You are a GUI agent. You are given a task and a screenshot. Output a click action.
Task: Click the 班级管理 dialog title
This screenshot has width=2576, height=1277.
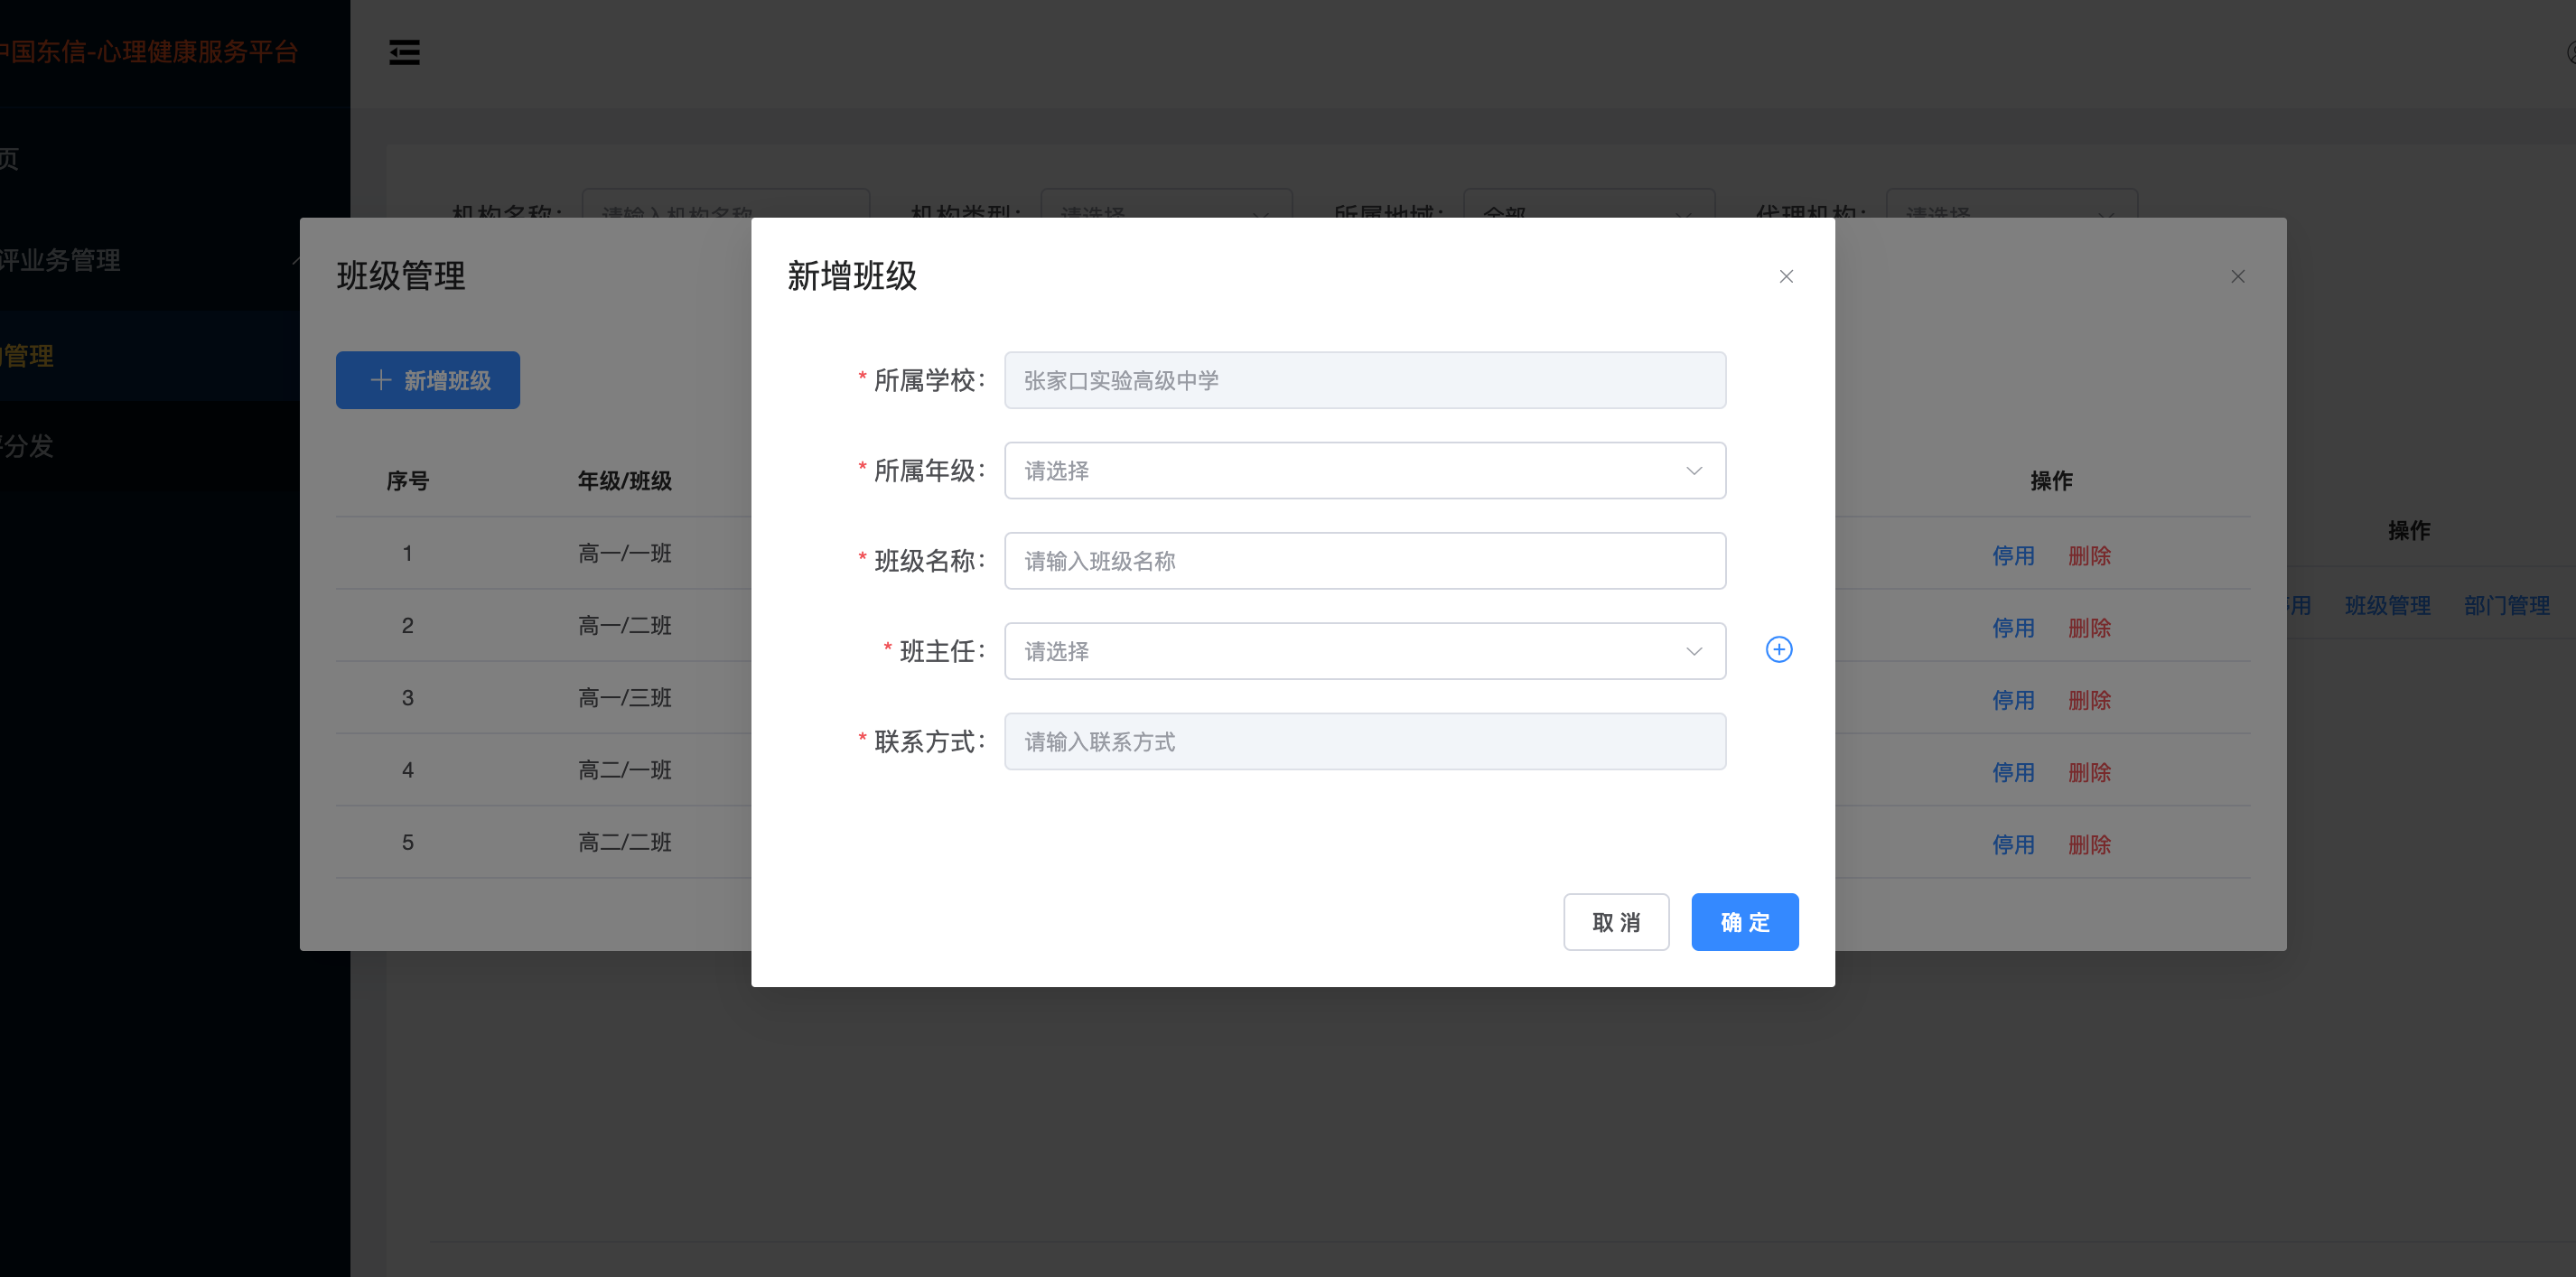(x=401, y=276)
